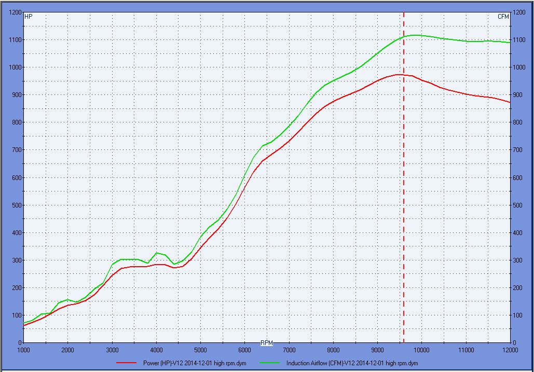Click the peak of the green airflow curve
534x372 pixels.
coord(415,35)
